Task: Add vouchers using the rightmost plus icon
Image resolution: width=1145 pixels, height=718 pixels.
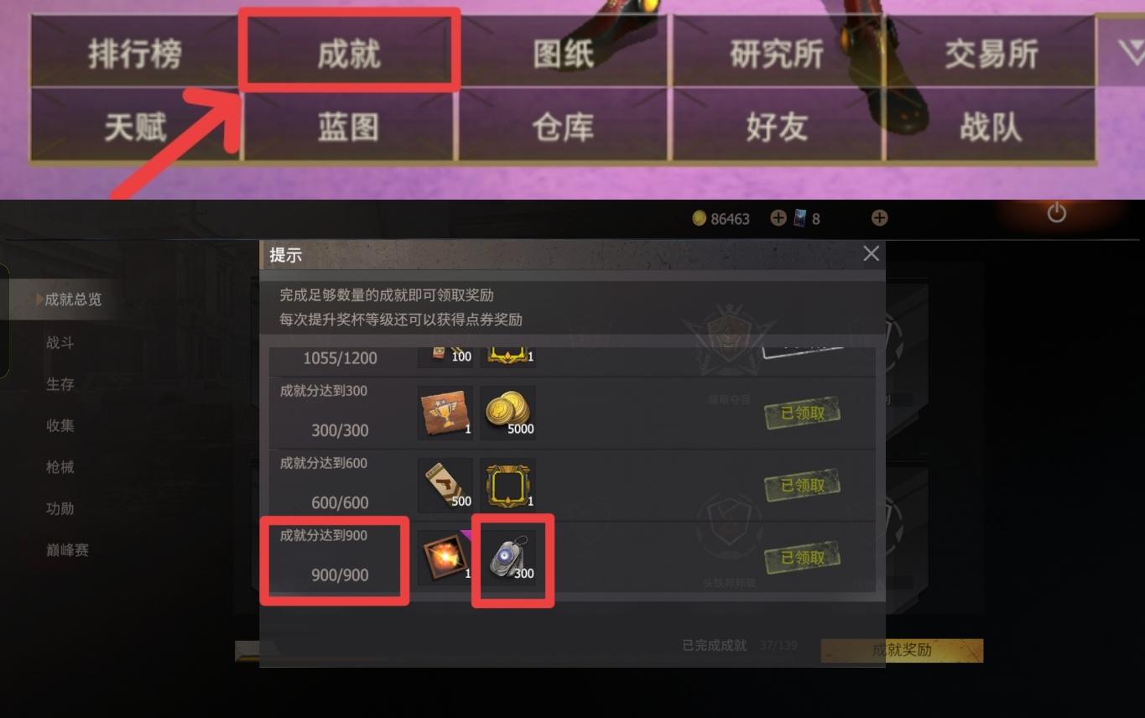Action: click(879, 218)
